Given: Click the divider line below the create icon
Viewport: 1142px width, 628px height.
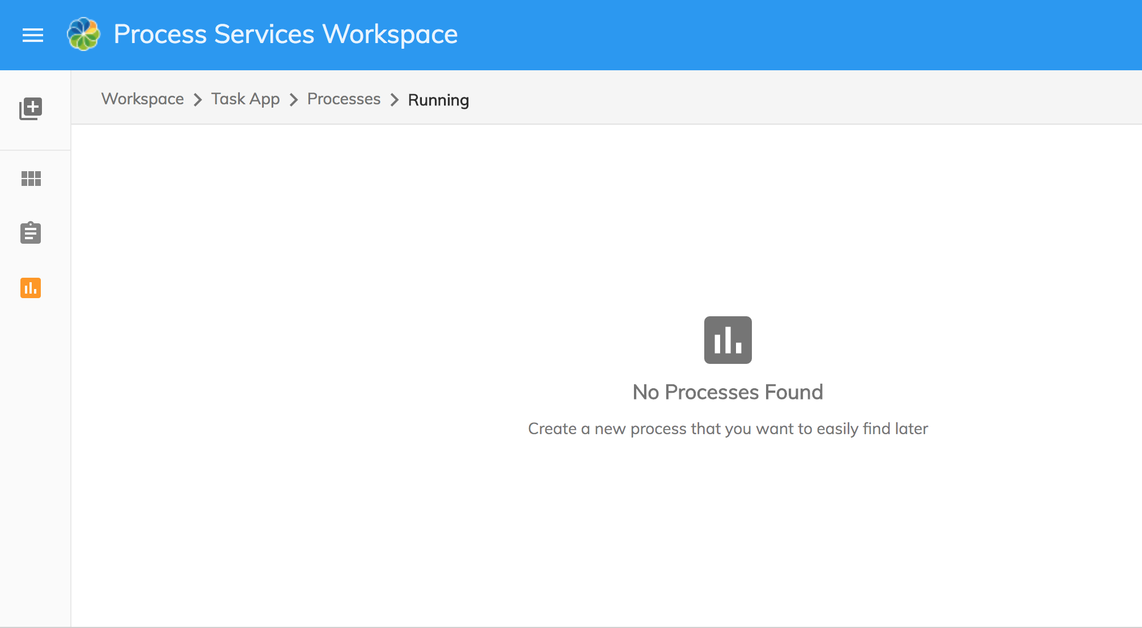Looking at the screenshot, I should [35, 150].
